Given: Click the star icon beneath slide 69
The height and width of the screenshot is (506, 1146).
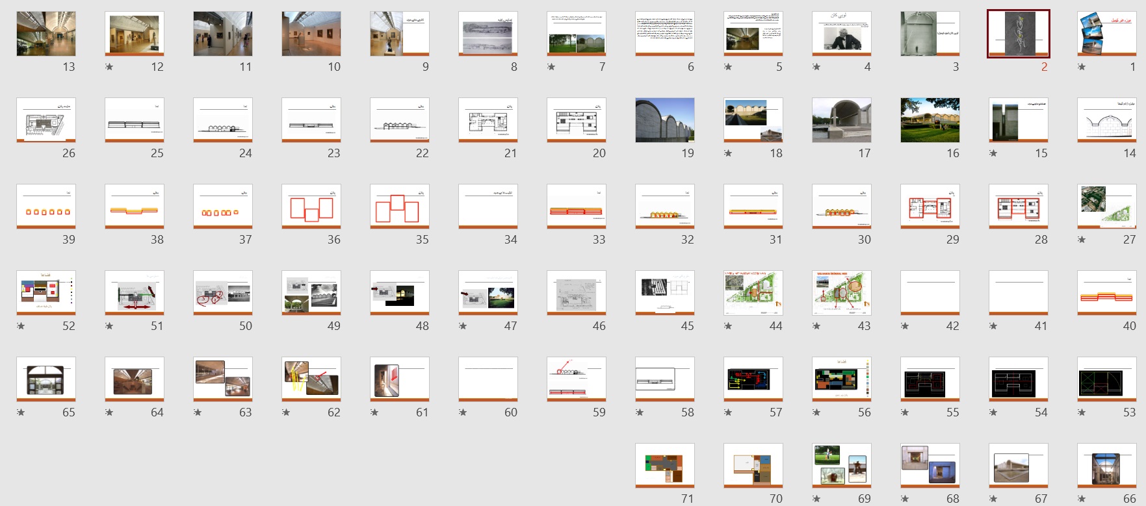Looking at the screenshot, I should [x=816, y=499].
